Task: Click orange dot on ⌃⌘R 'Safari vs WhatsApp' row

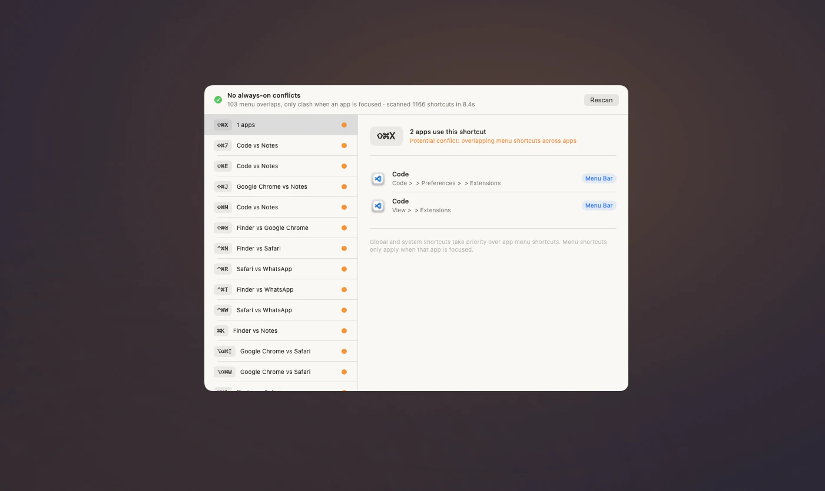Action: coord(344,269)
